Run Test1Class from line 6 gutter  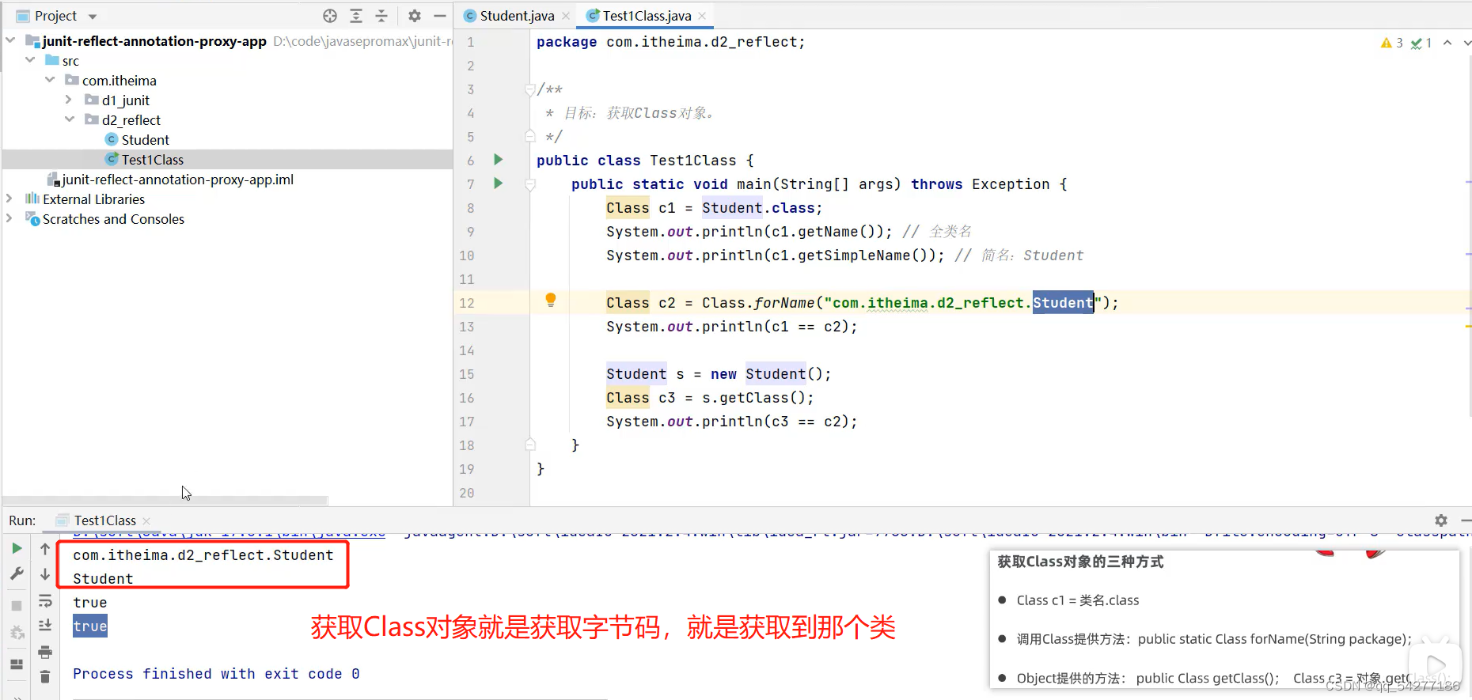[x=499, y=160]
